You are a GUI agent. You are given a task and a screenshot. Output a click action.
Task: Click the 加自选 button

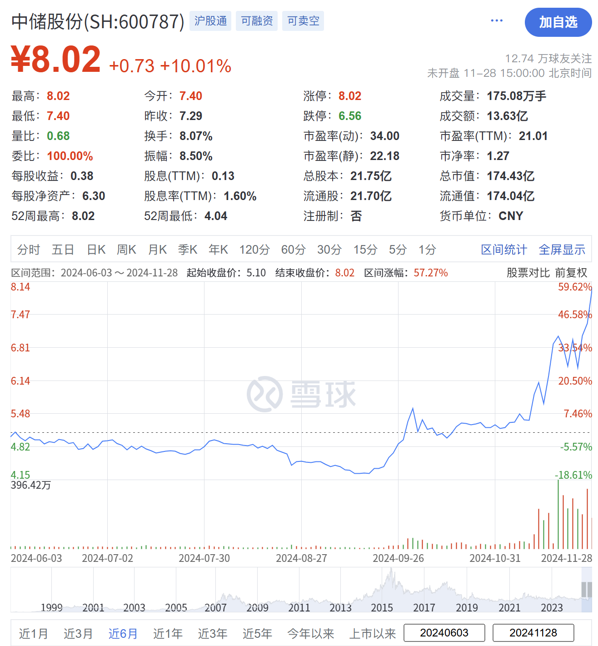558,22
